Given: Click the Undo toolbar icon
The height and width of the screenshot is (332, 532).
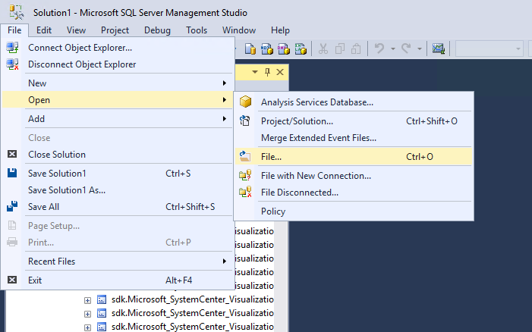Looking at the screenshot, I should (379, 49).
